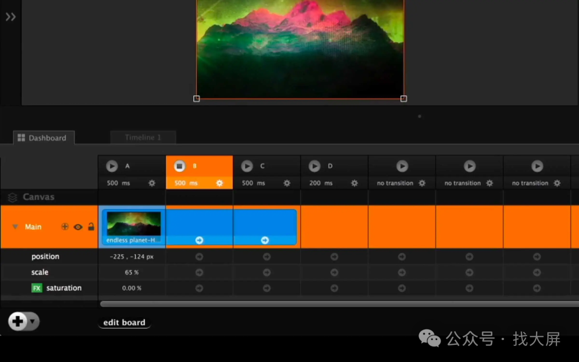Toggle Main layer visibility eye

(x=78, y=227)
